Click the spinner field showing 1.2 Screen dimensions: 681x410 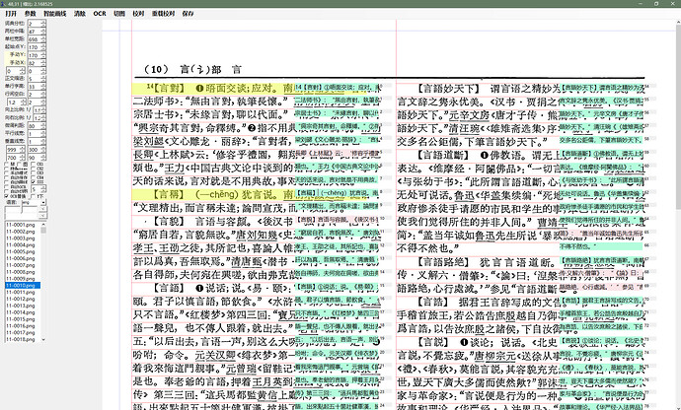(x=16, y=102)
